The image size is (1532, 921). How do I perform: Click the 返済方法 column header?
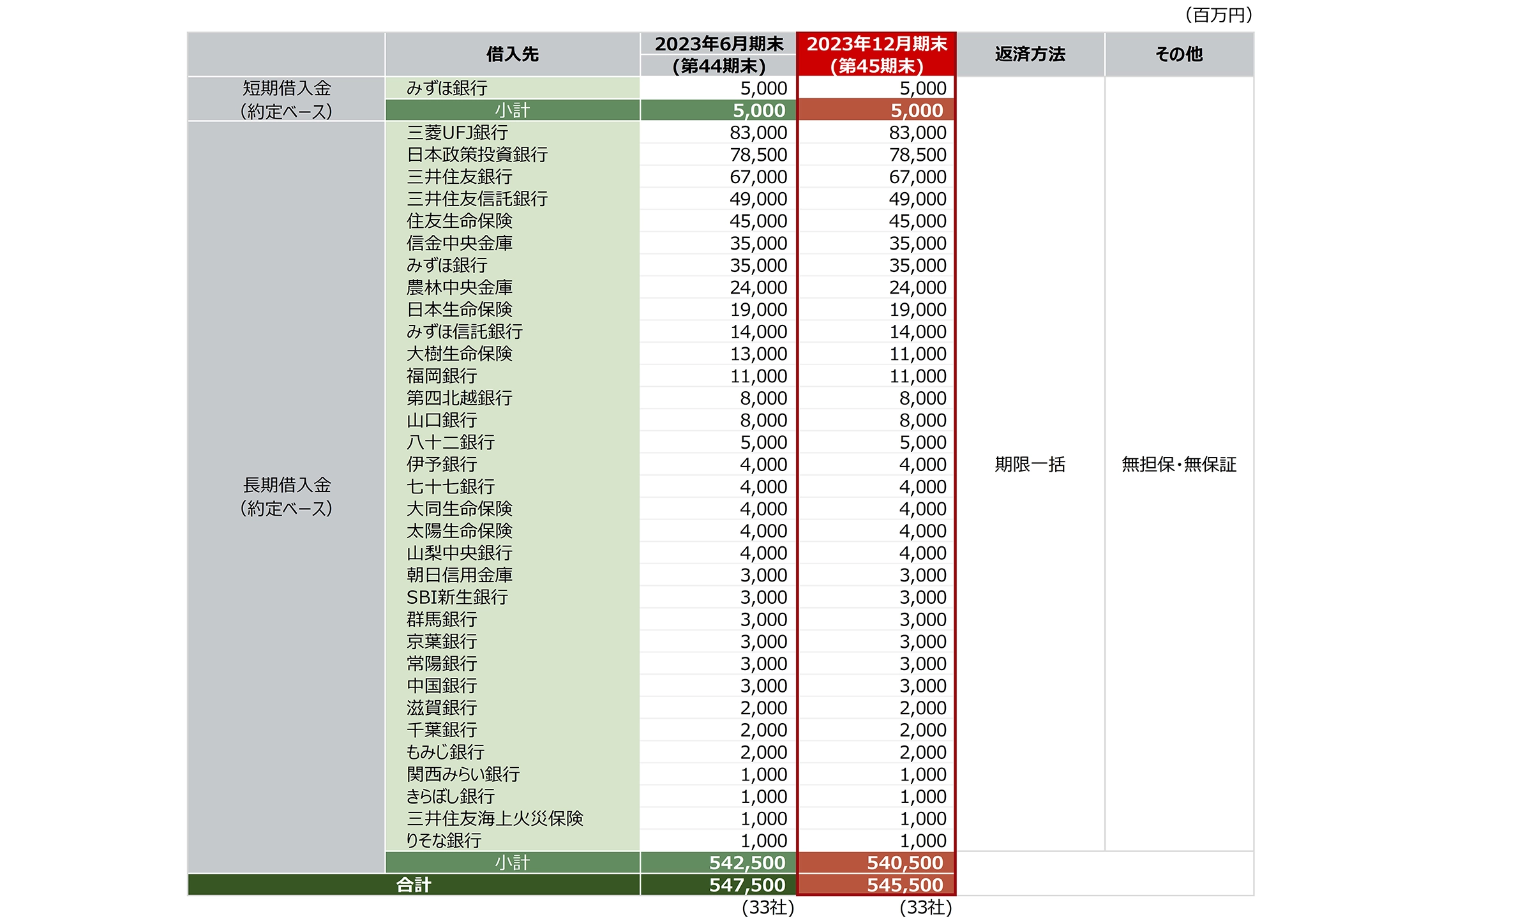tap(1030, 55)
